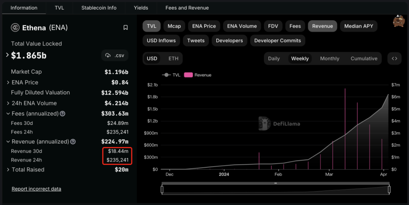Enable ENA Volume on the chart
Screen dimensions: 409x205
point(242,26)
